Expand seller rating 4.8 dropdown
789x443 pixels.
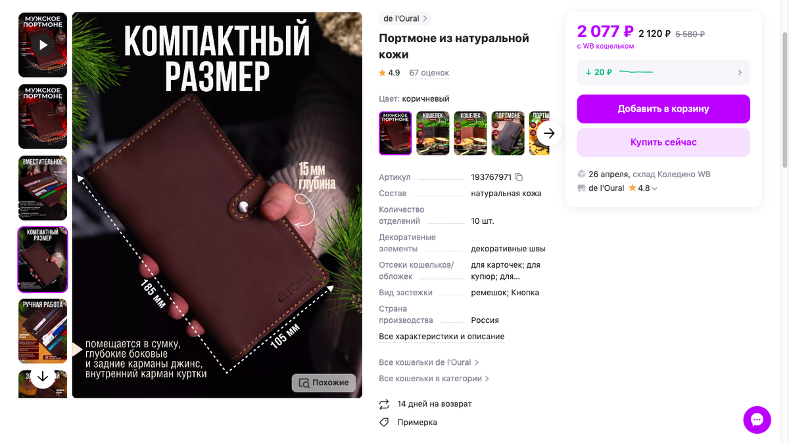click(x=654, y=188)
